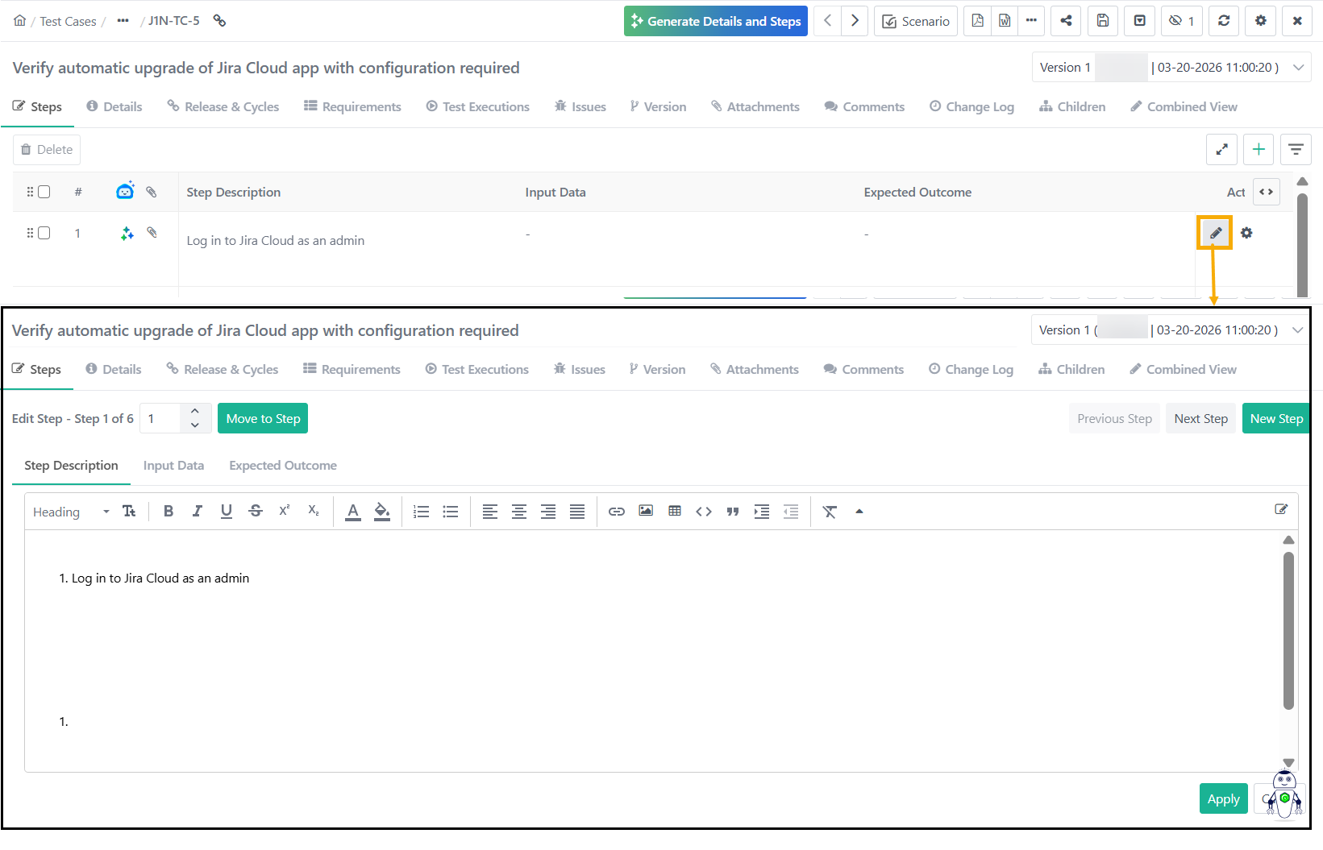
Task: Pick the font text color button
Action: (x=353, y=512)
